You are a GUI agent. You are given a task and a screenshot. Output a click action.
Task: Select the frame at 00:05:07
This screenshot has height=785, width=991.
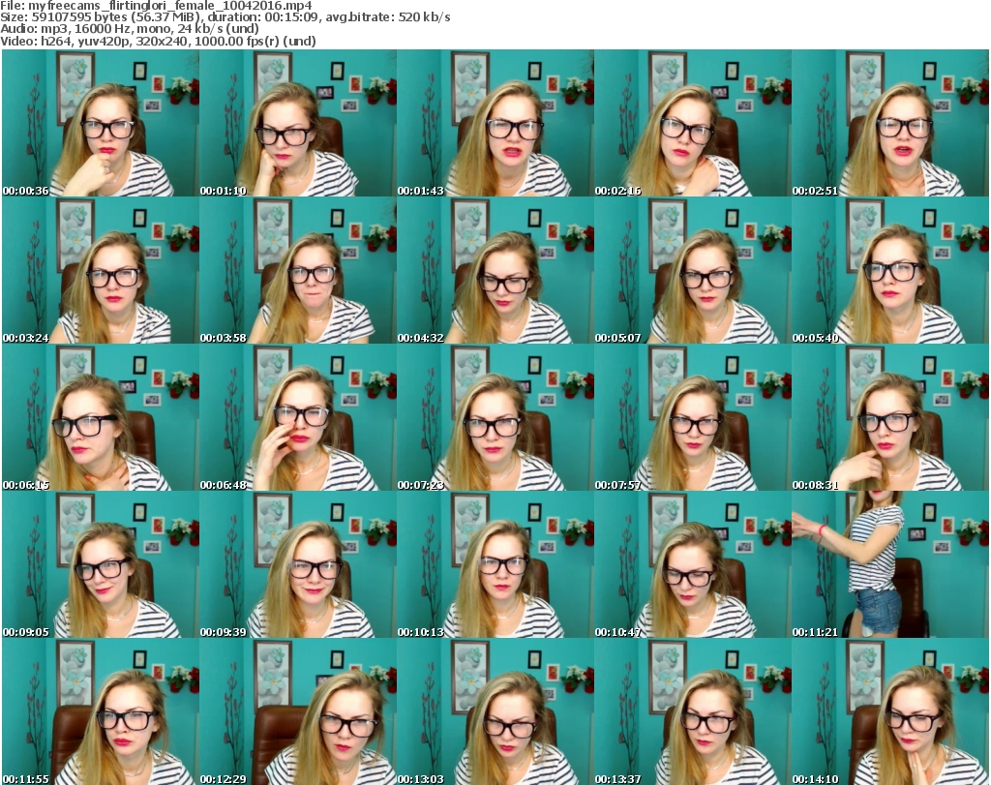[693, 270]
